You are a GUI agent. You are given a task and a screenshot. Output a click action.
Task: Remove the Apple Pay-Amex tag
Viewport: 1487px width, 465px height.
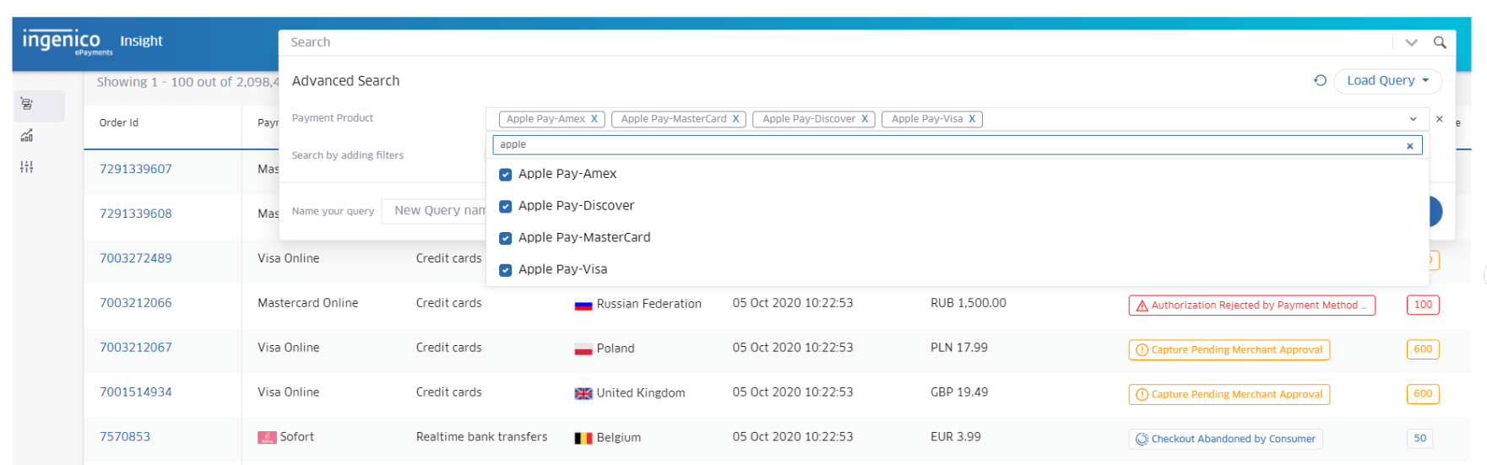coord(594,119)
